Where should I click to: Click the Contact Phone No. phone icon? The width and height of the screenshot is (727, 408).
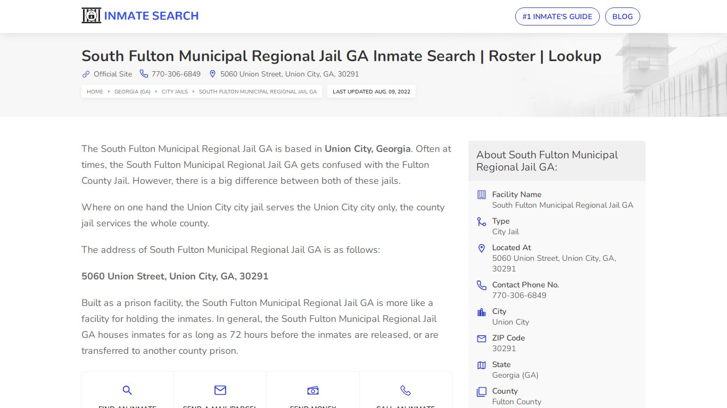[482, 285]
